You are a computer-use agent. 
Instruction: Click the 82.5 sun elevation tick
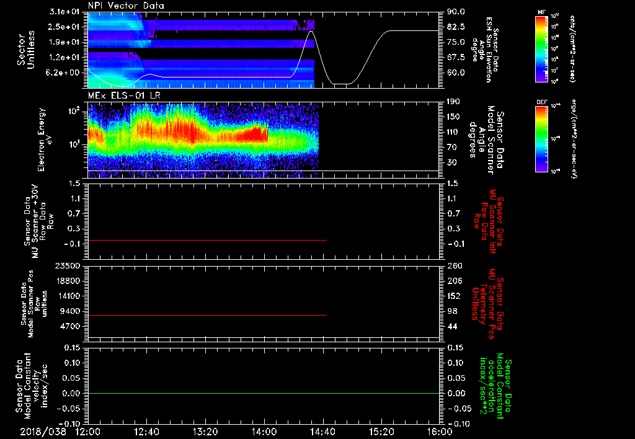click(x=456, y=27)
